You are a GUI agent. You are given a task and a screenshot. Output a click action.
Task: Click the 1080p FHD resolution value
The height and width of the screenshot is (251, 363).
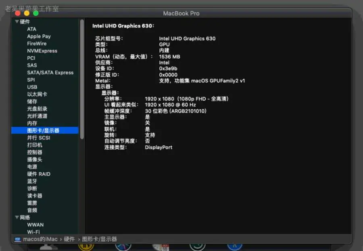[187, 99]
